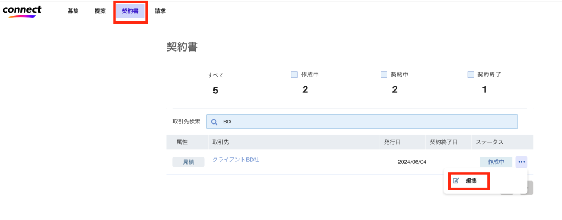
Task: Select 編集 from the popup menu
Action: [468, 180]
